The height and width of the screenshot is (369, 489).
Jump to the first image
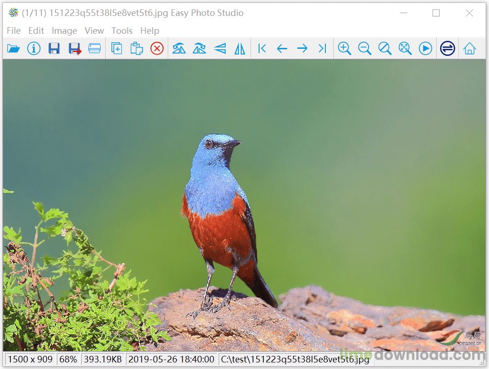(x=262, y=48)
